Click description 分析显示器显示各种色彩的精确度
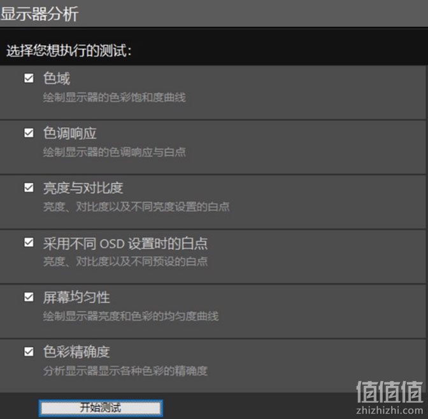428x419 pixels. (125, 371)
